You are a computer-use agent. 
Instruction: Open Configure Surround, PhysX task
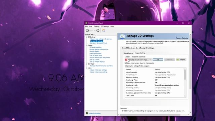click(98, 43)
